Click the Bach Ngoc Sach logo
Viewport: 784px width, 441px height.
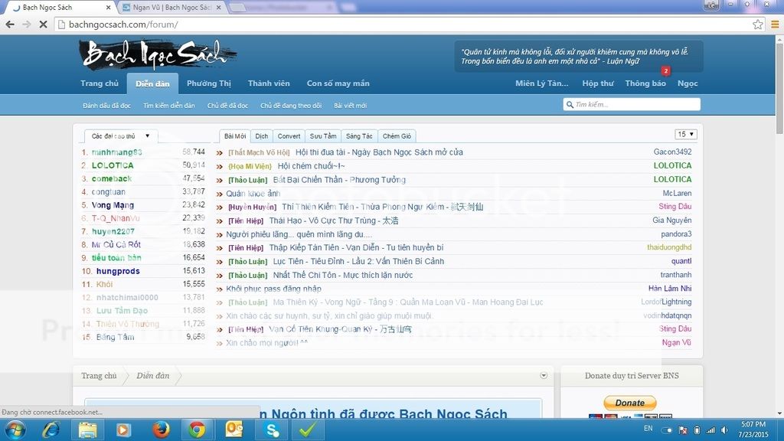[x=157, y=54]
